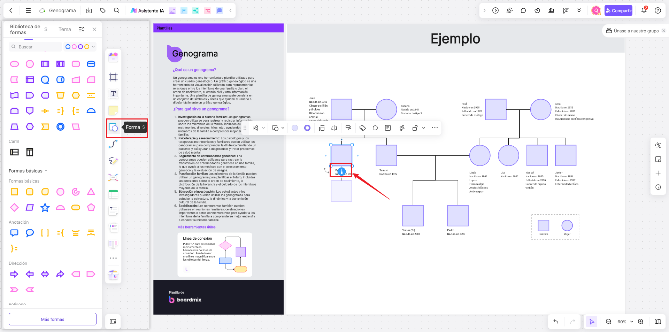Image resolution: width=669 pixels, height=332 pixels.
Task: Select the pentagon basic shape
Action: 91,208
